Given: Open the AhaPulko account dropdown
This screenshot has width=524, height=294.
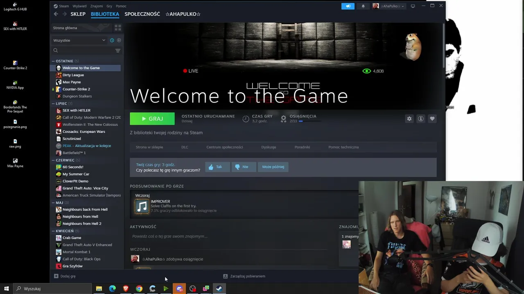Looking at the screenshot, I should pyautogui.click(x=388, y=6).
